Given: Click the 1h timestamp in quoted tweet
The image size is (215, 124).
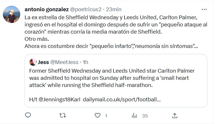Looking at the screenshot, I should coord(86,62).
